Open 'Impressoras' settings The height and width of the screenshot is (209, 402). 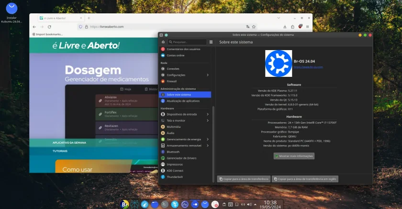tap(185, 164)
